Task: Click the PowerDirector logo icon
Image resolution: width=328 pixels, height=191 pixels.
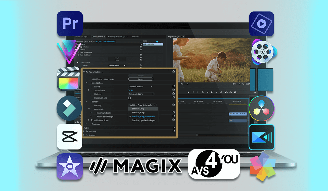Action: point(262,137)
